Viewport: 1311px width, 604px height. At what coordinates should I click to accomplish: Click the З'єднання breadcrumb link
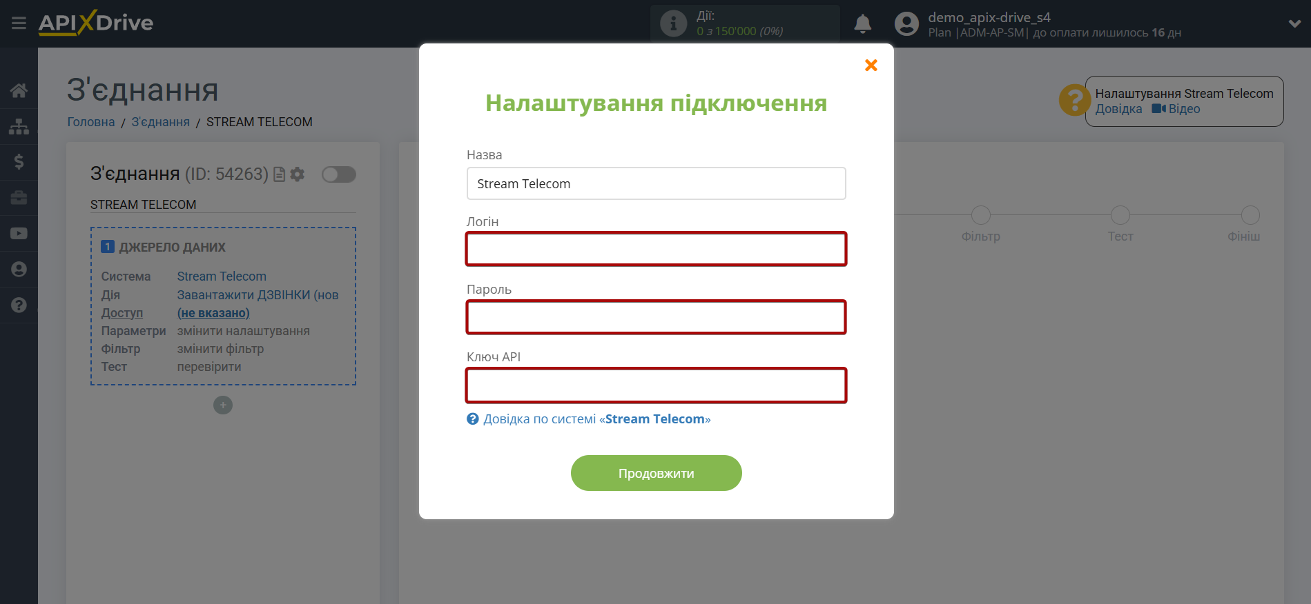pyautogui.click(x=161, y=122)
